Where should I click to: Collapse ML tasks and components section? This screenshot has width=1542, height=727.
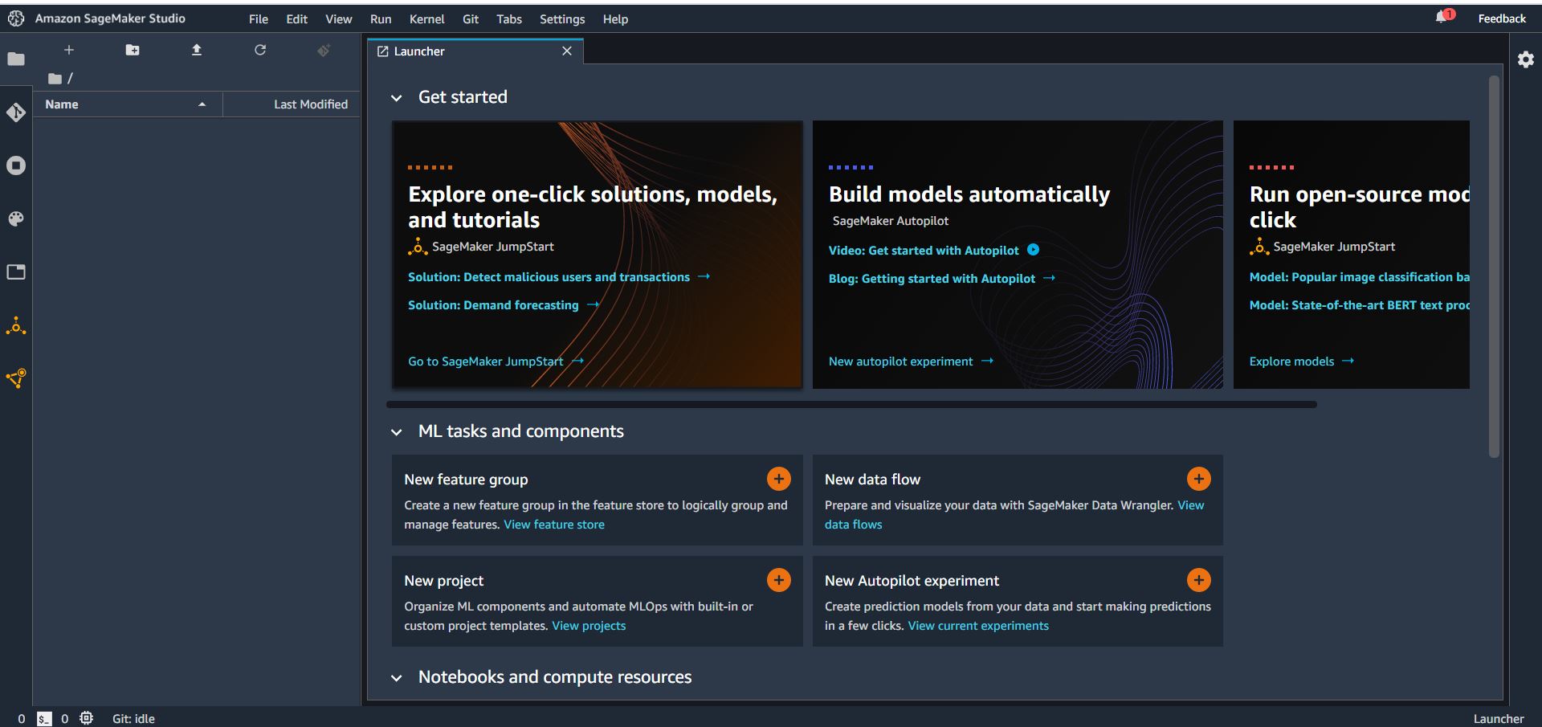coord(396,432)
